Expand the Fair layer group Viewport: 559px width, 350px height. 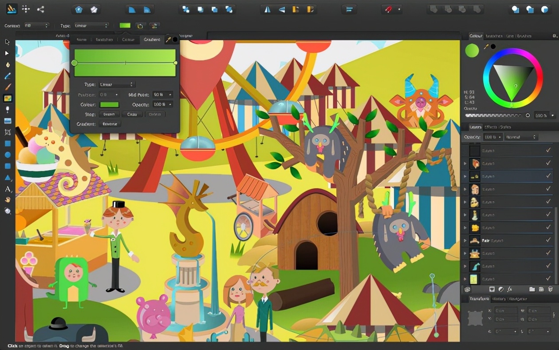[465, 240]
